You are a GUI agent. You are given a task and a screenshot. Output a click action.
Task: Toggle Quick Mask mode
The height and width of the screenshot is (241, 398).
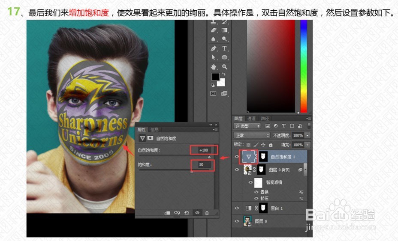213,93
